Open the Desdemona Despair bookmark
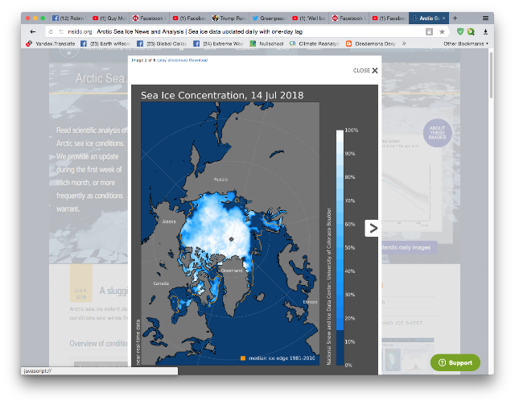The image size is (515, 405). 371,43
